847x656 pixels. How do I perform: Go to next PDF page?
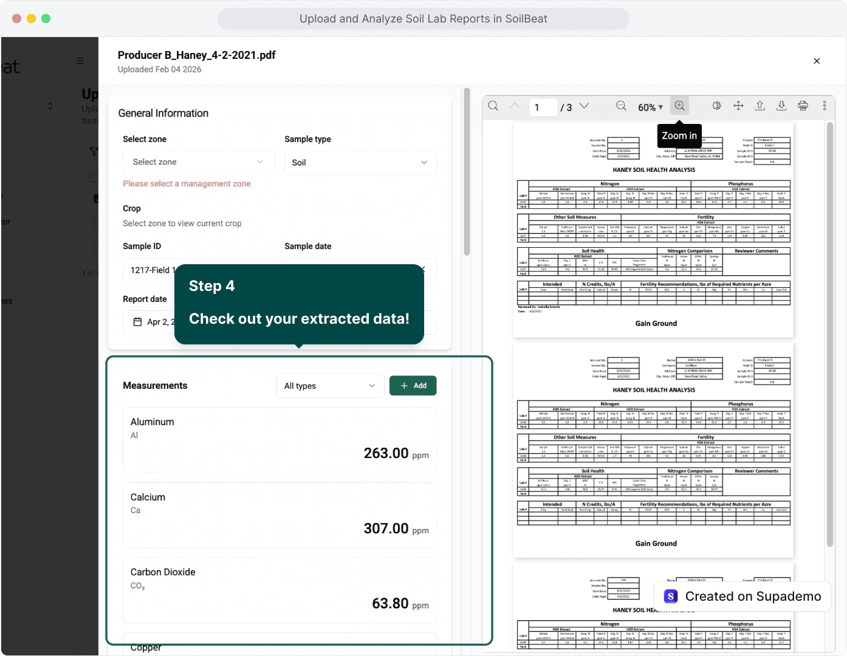(x=584, y=106)
